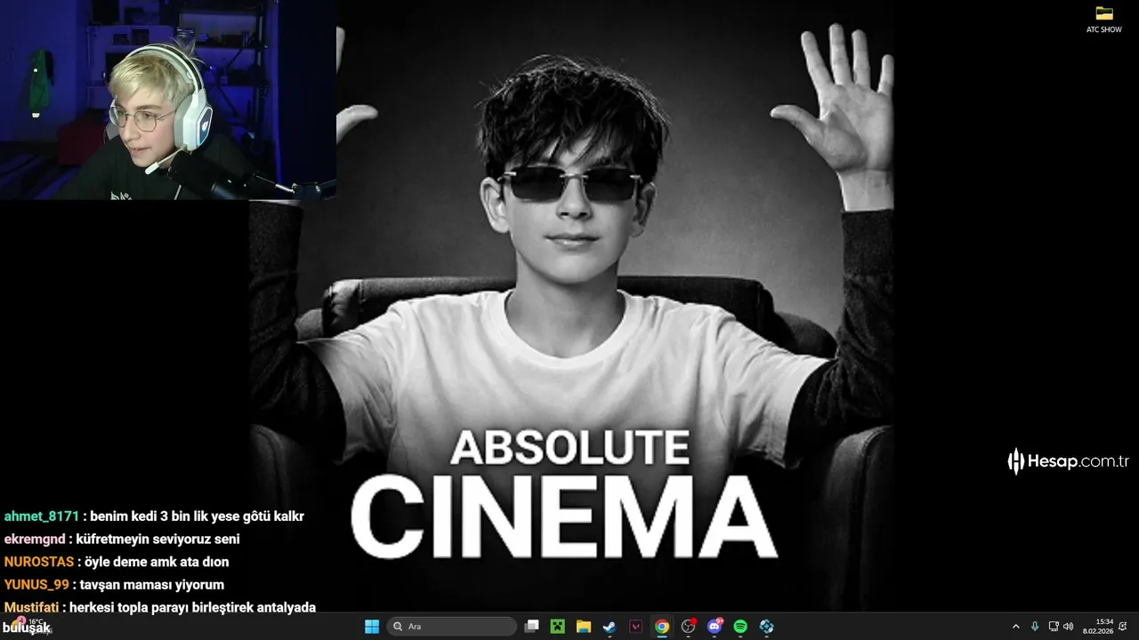Open Discord from the taskbar
The height and width of the screenshot is (640, 1139).
click(x=714, y=627)
